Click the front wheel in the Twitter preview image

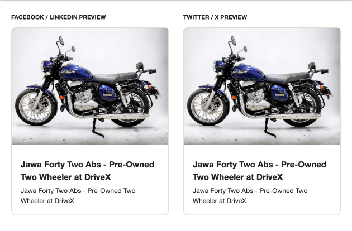click(x=208, y=107)
